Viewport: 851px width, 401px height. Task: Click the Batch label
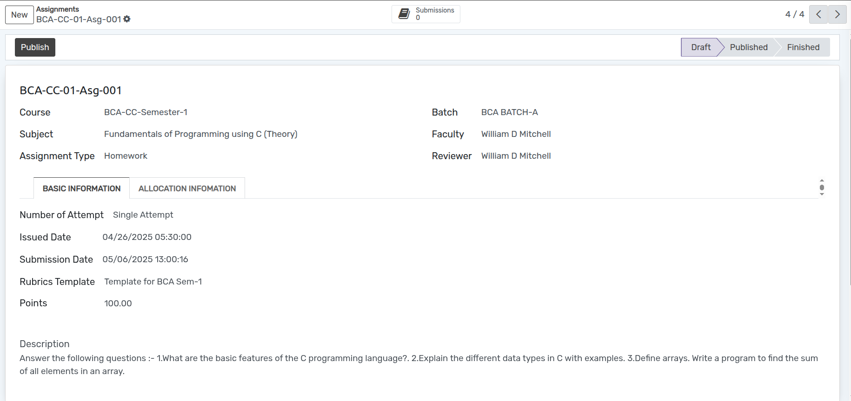pyautogui.click(x=445, y=112)
